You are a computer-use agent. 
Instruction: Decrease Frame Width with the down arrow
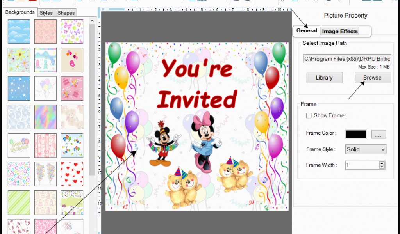(x=382, y=167)
